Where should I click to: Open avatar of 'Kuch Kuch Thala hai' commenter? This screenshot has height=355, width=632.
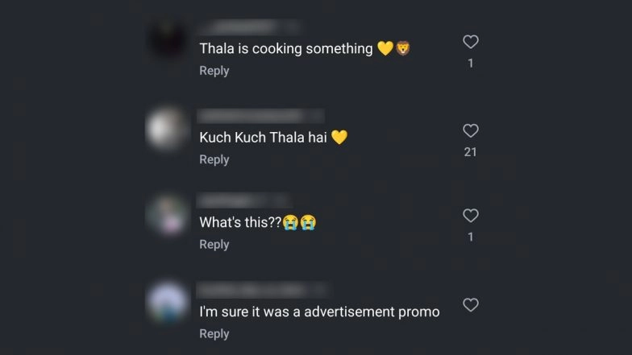tap(167, 129)
